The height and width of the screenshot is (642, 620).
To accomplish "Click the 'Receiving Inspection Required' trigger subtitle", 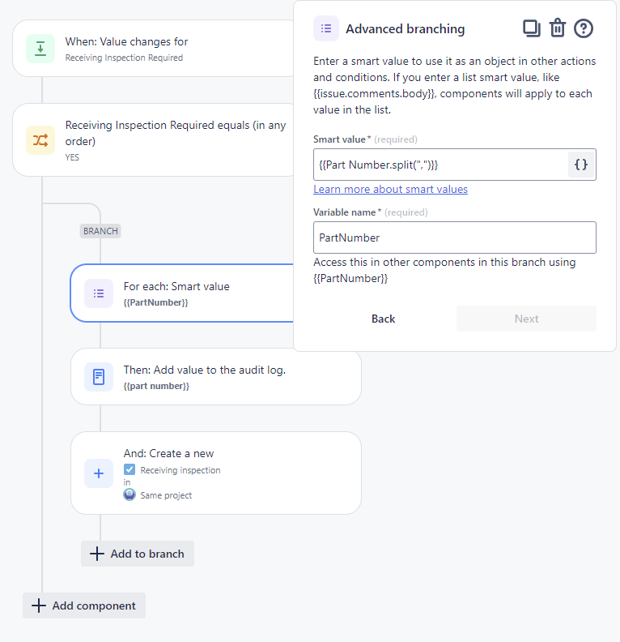I will coord(124,58).
